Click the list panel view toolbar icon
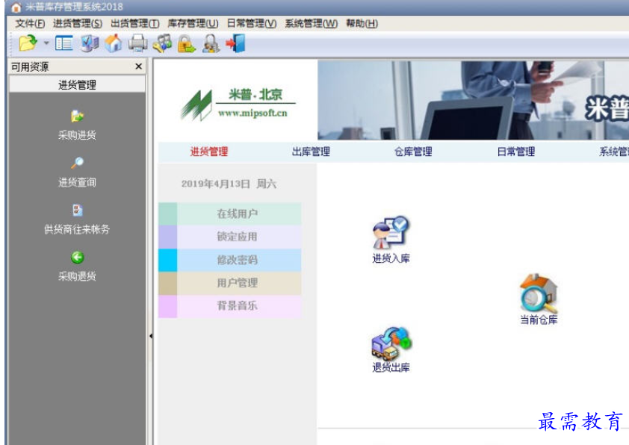 click(63, 43)
